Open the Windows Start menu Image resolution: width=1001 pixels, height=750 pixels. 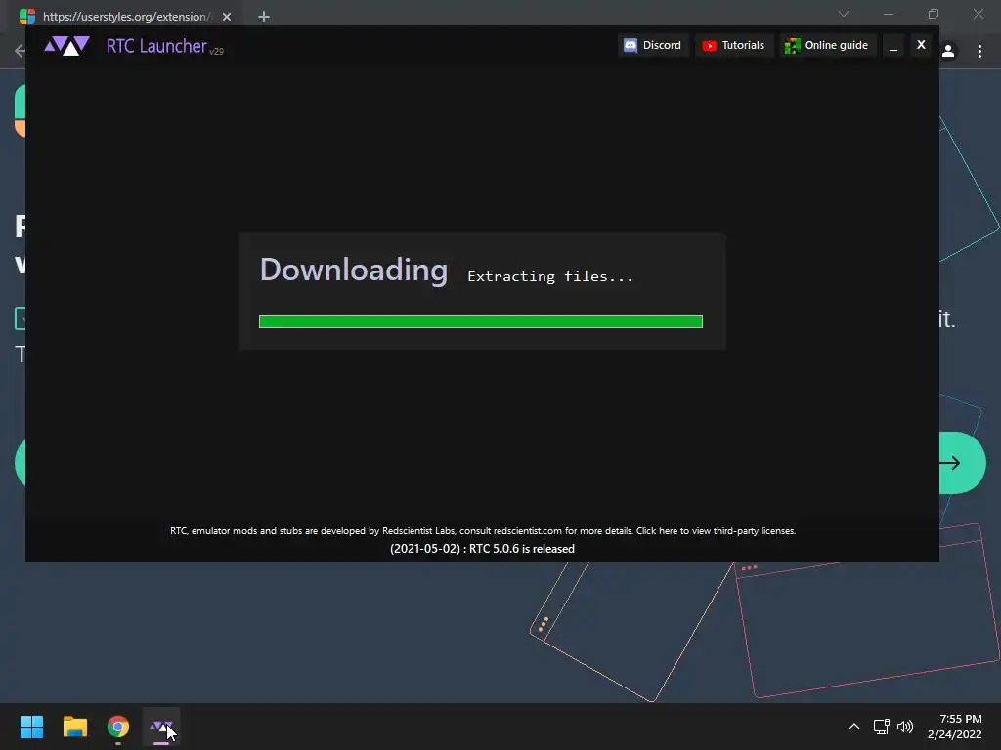31,727
